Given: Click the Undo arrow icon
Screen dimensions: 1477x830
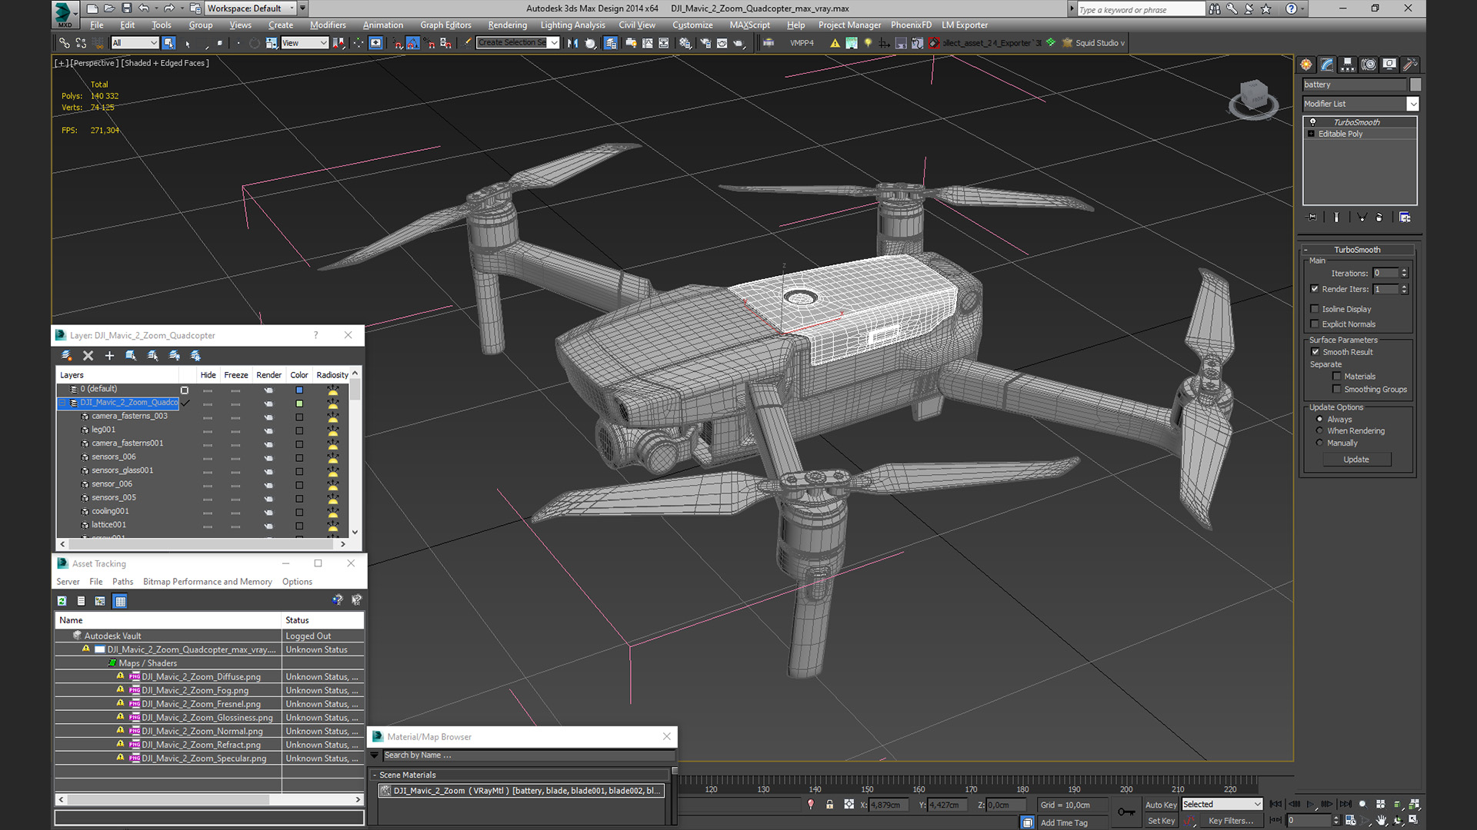Looking at the screenshot, I should click(x=144, y=8).
